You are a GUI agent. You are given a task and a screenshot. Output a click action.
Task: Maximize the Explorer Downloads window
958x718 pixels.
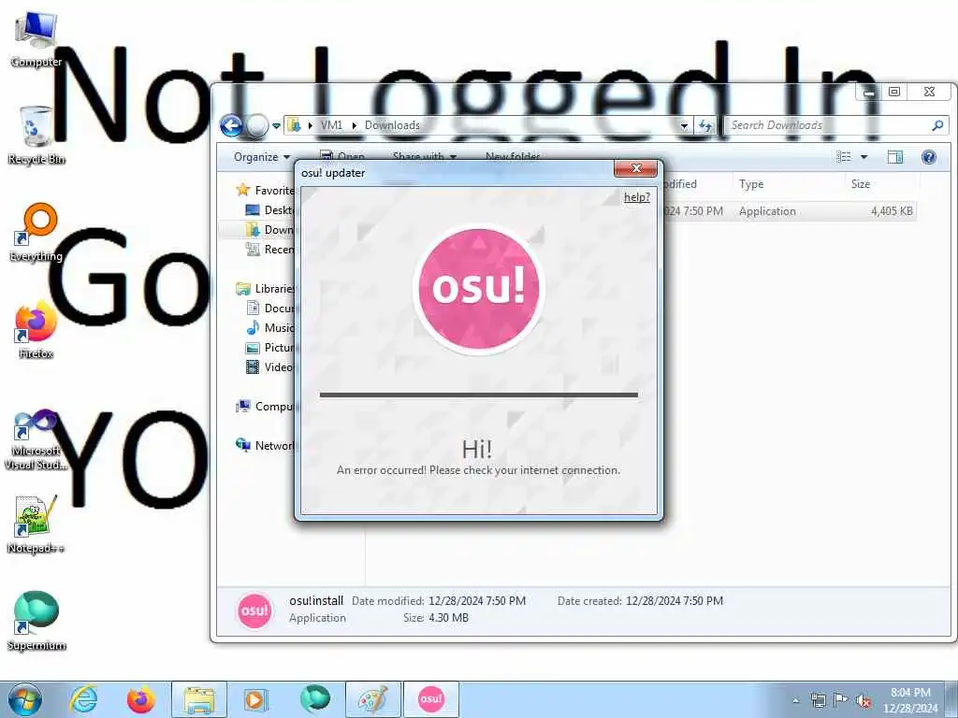[894, 93]
